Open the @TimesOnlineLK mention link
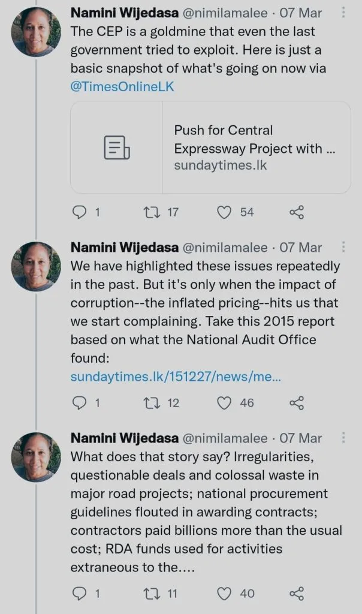Screen dimensions: 362x614 coord(122,87)
